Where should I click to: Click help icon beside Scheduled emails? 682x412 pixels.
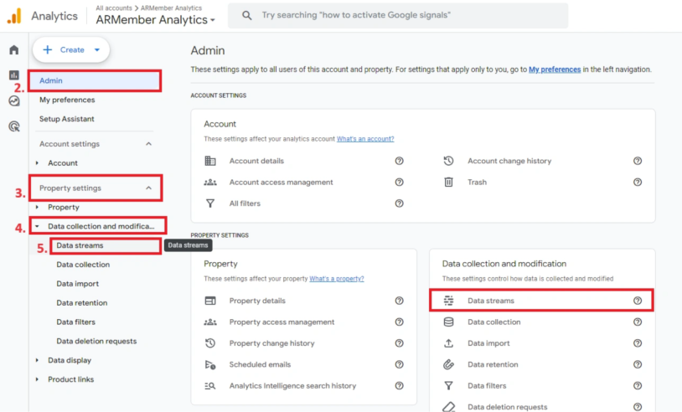[399, 364]
